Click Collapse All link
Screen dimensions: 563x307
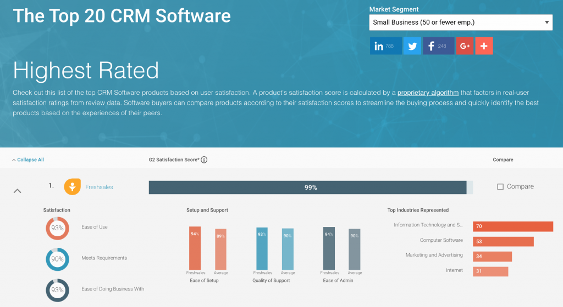coord(28,160)
